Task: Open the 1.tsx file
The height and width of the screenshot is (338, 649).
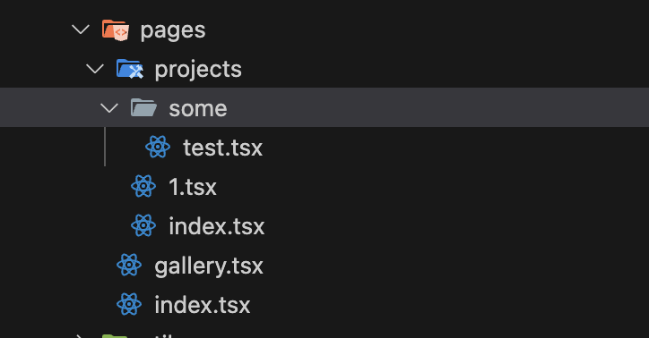Action: pos(193,187)
